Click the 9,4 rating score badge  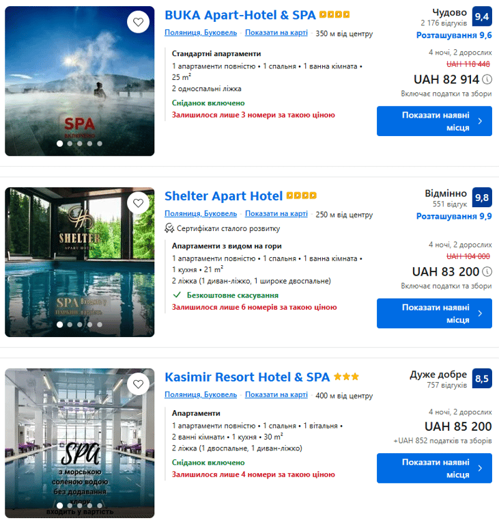click(x=482, y=16)
